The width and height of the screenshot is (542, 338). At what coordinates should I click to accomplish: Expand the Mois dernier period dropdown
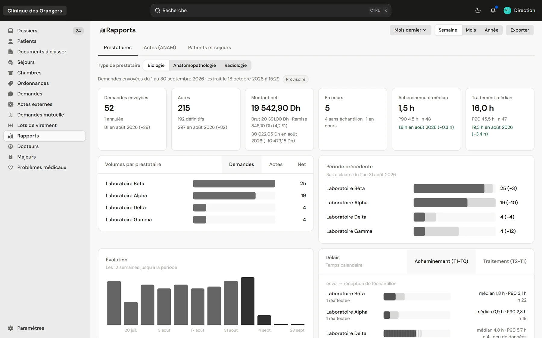click(410, 30)
